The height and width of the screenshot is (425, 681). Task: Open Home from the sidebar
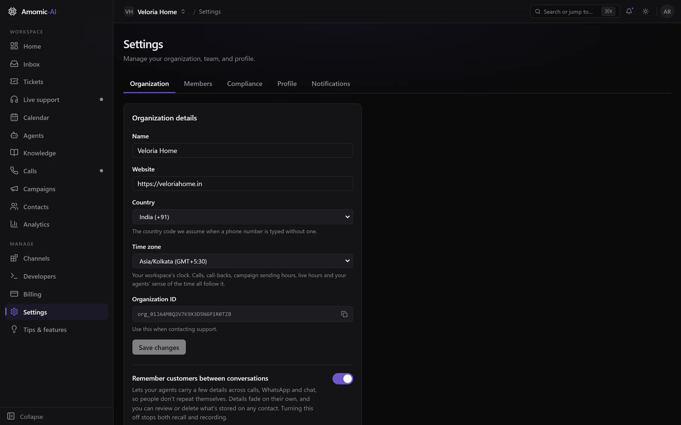click(x=57, y=46)
